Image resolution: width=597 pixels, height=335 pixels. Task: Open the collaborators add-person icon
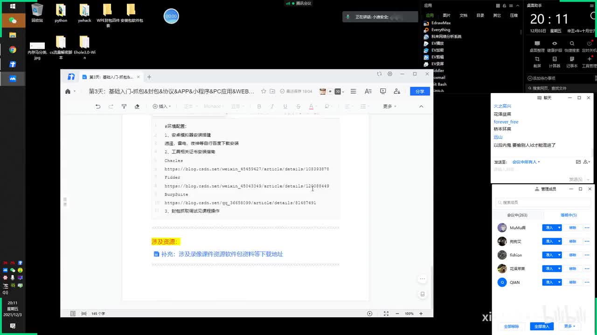[397, 91]
